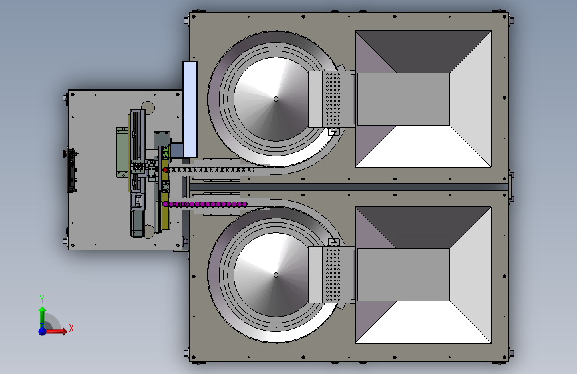This screenshot has height=374, width=577.
Task: Click the Y axis arrow of the triad
Action: click(x=43, y=317)
